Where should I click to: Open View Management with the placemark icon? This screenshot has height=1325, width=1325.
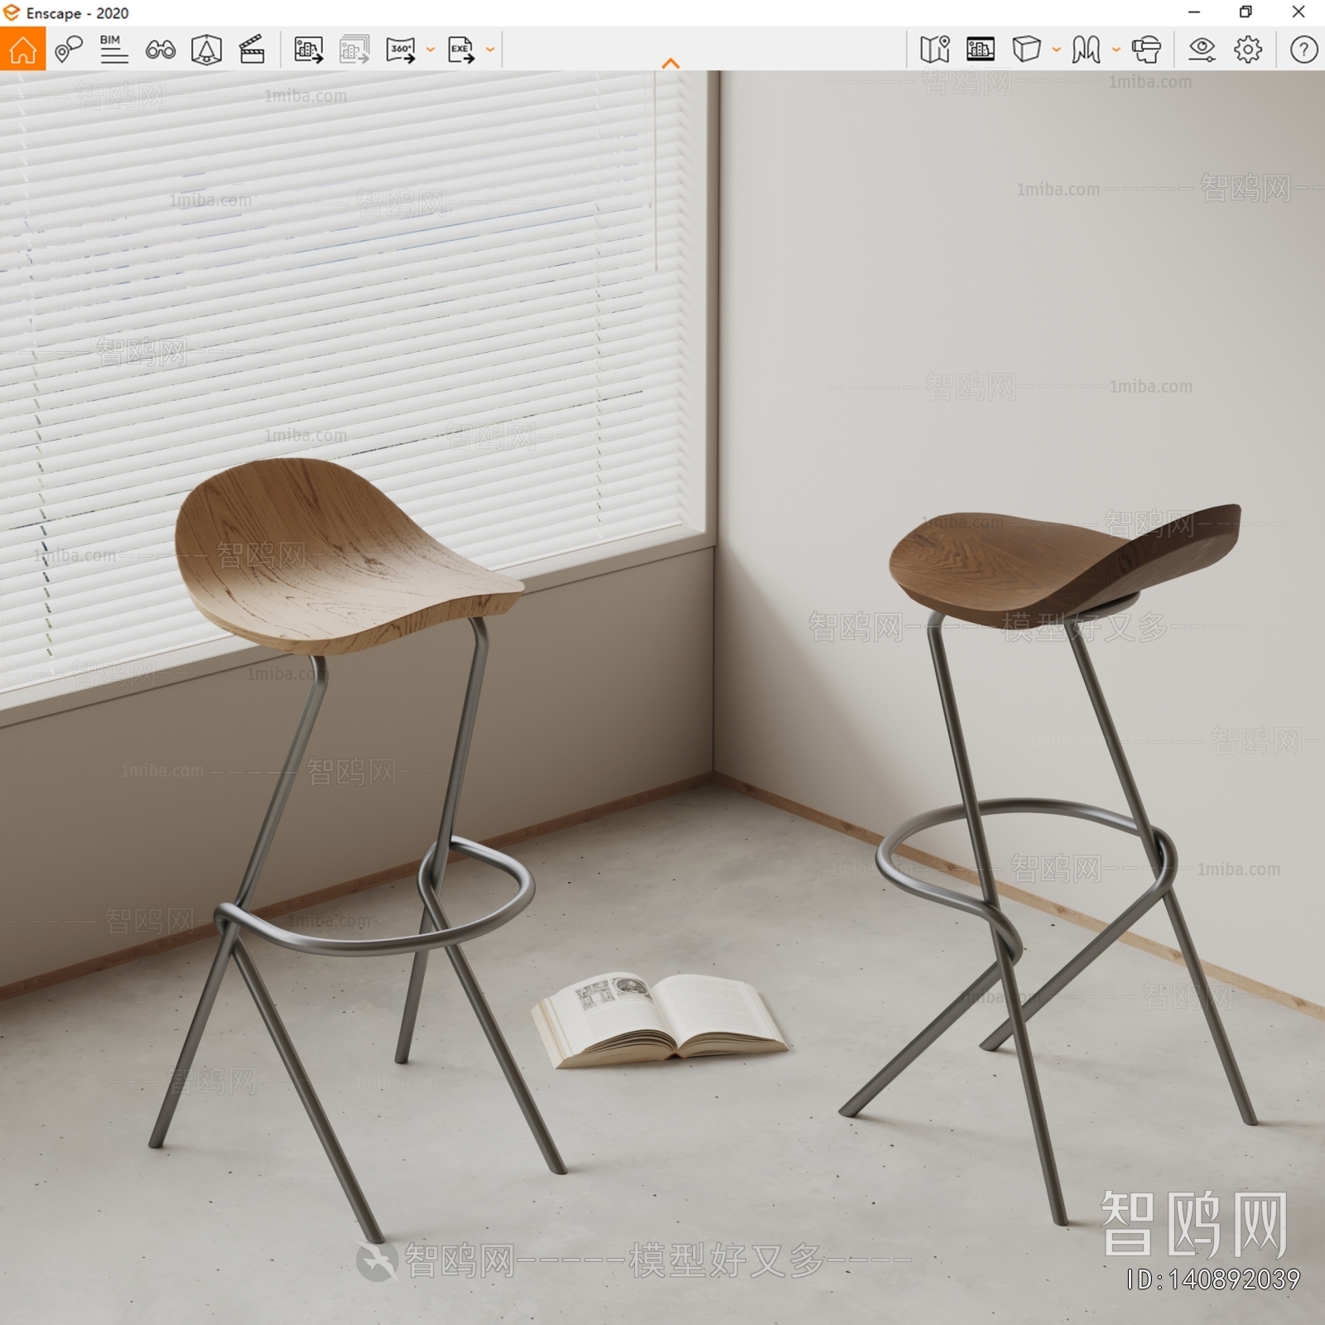pos(70,50)
